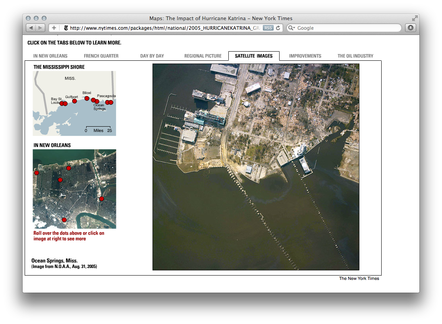This screenshot has width=442, height=324.
Task: Click the Pascagoula marker dot
Action: (x=110, y=102)
